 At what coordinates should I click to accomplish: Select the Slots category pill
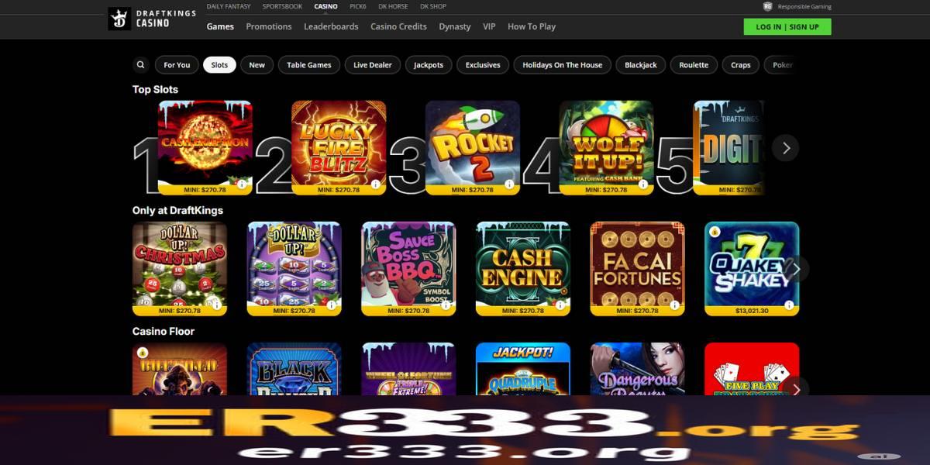(219, 65)
